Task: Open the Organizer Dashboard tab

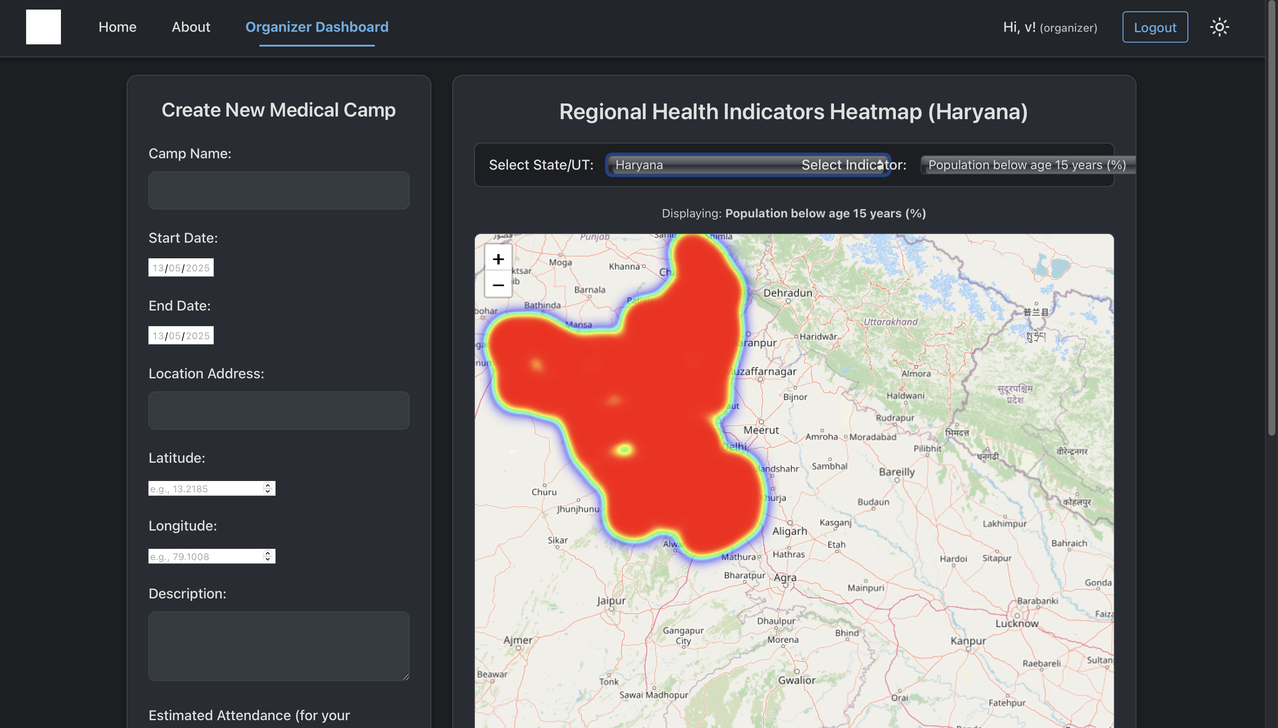Action: (x=317, y=27)
